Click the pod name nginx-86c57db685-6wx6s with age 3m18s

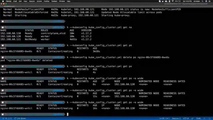pos(16,51)
